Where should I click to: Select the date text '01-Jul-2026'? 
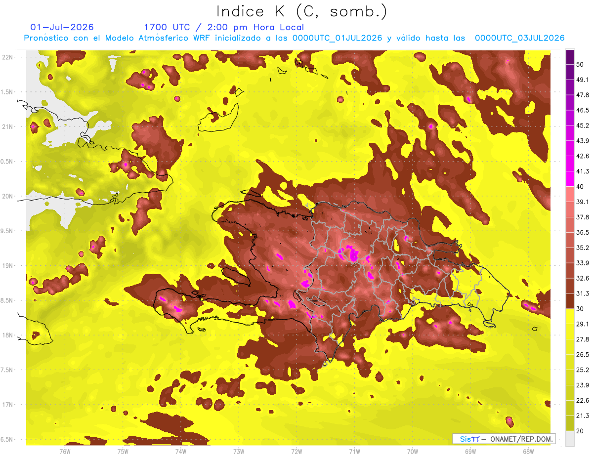click(62, 27)
